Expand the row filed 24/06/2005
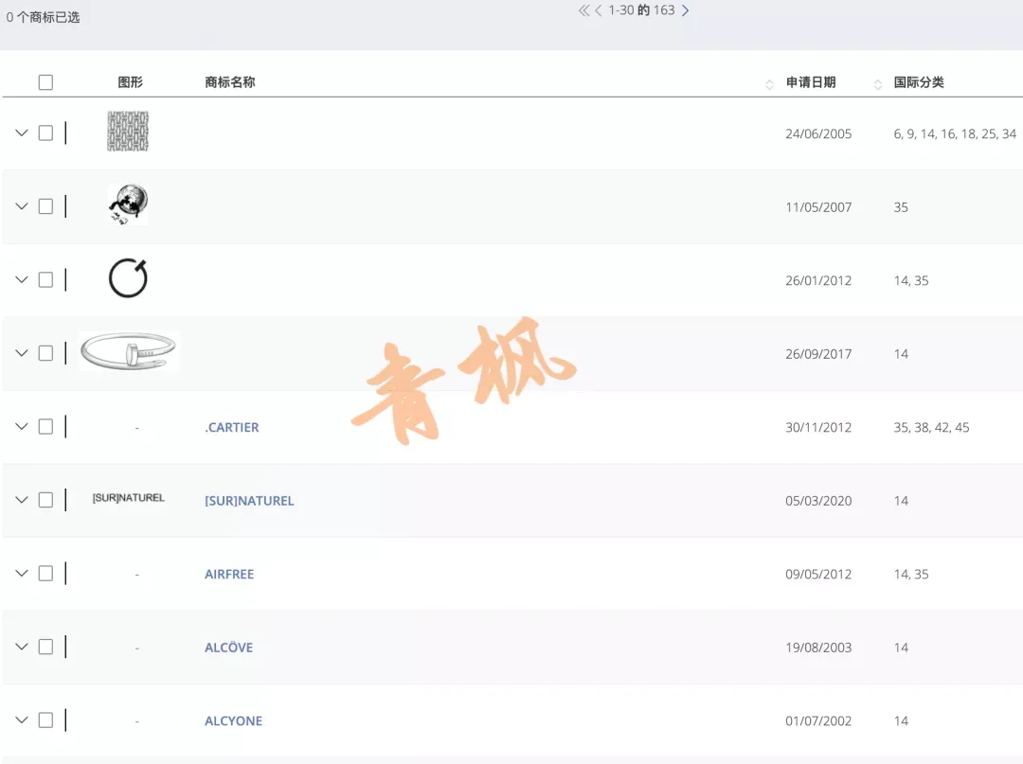 [x=22, y=133]
